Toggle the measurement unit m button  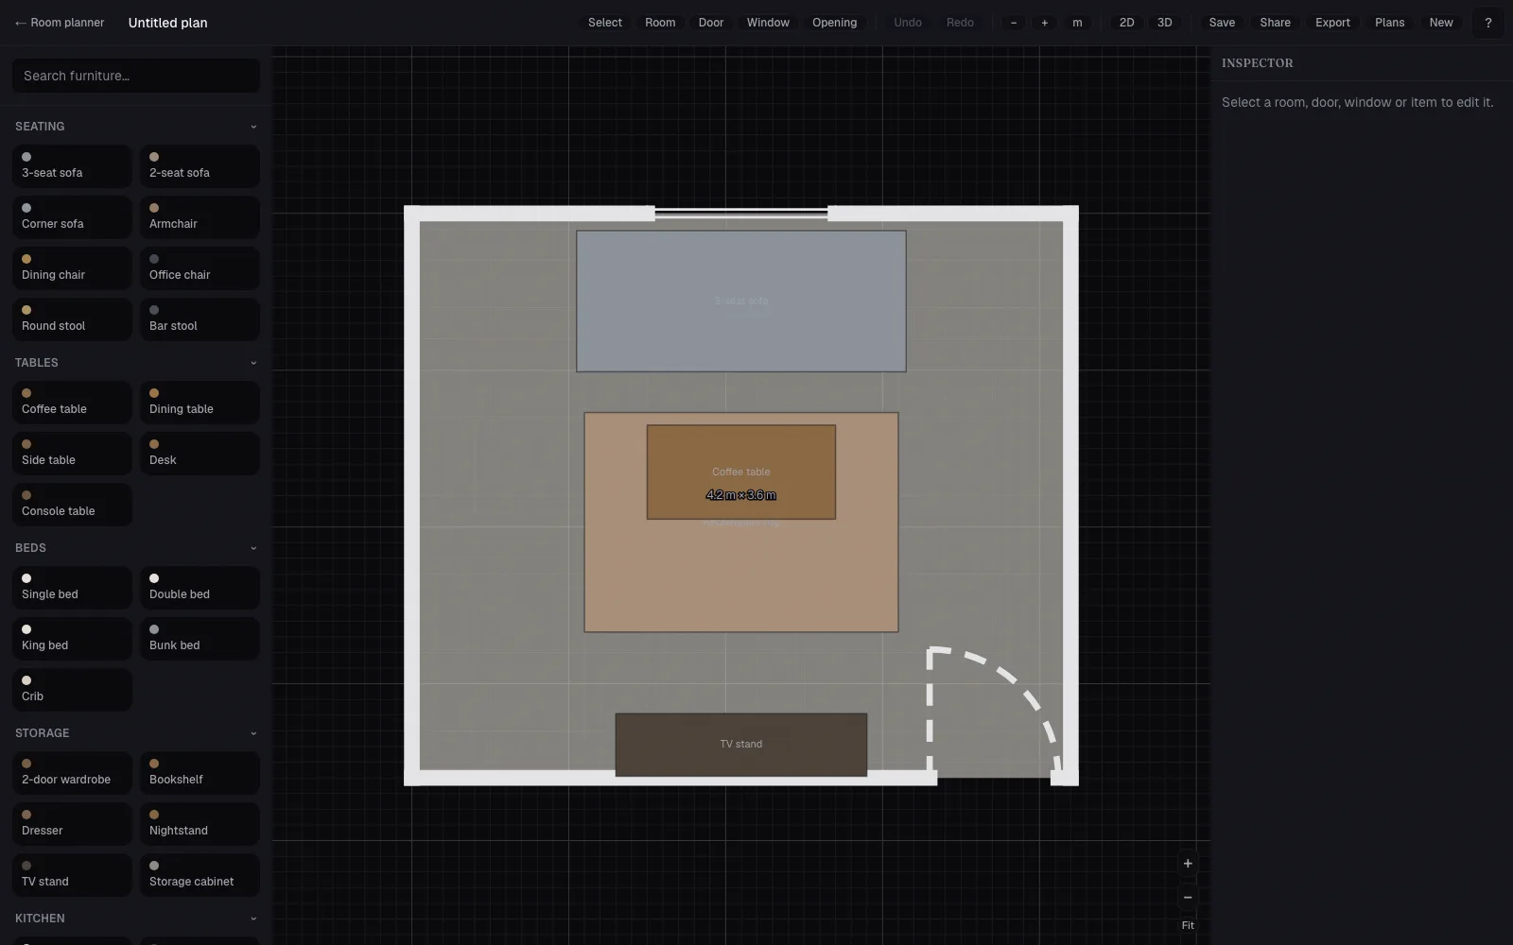(x=1077, y=23)
